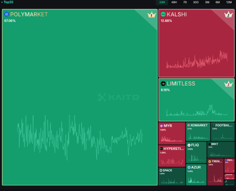Click the silver rank 2 crown

point(228,15)
